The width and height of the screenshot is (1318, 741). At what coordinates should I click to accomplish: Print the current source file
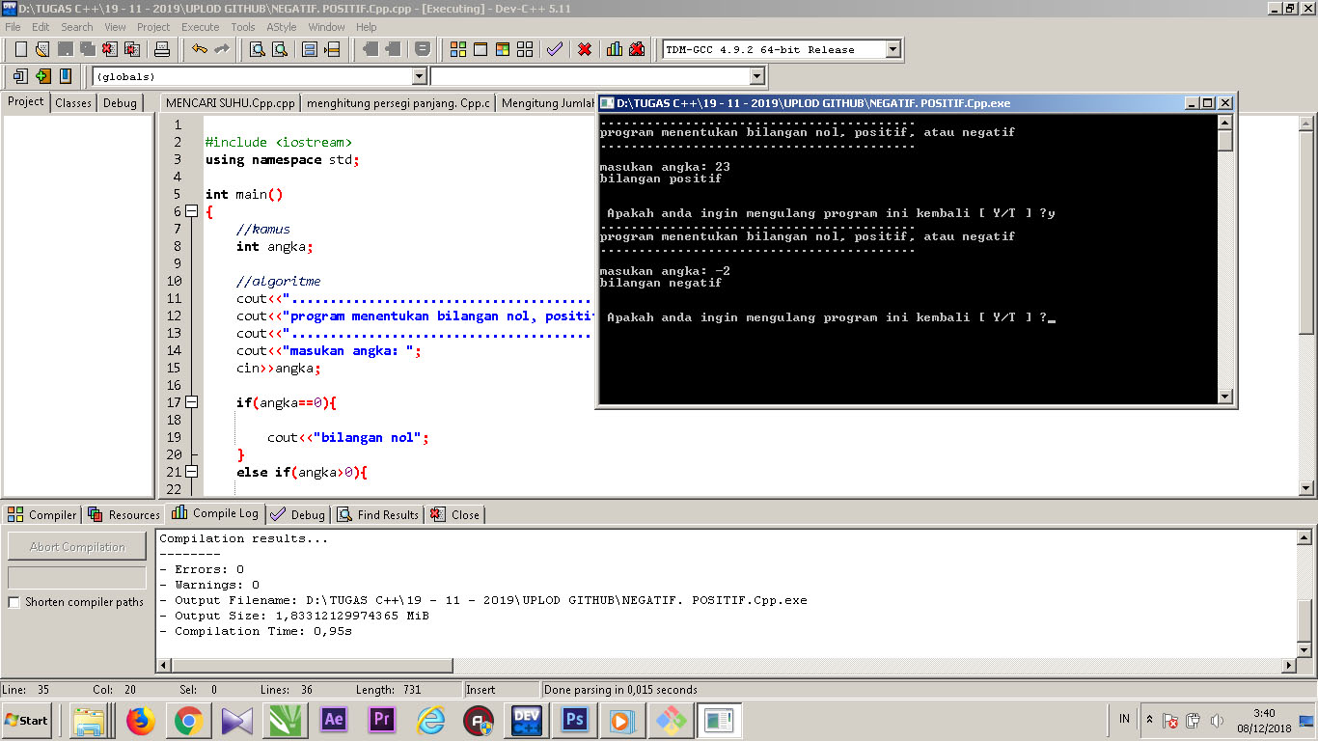coord(163,48)
